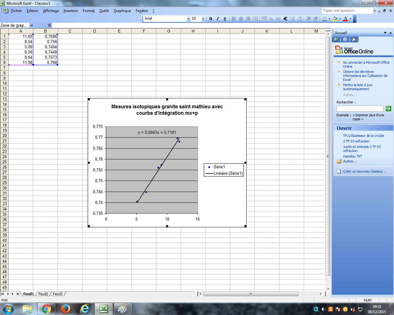The image size is (394, 315).
Task: Click the insert function fx icon
Action: tap(50, 25)
